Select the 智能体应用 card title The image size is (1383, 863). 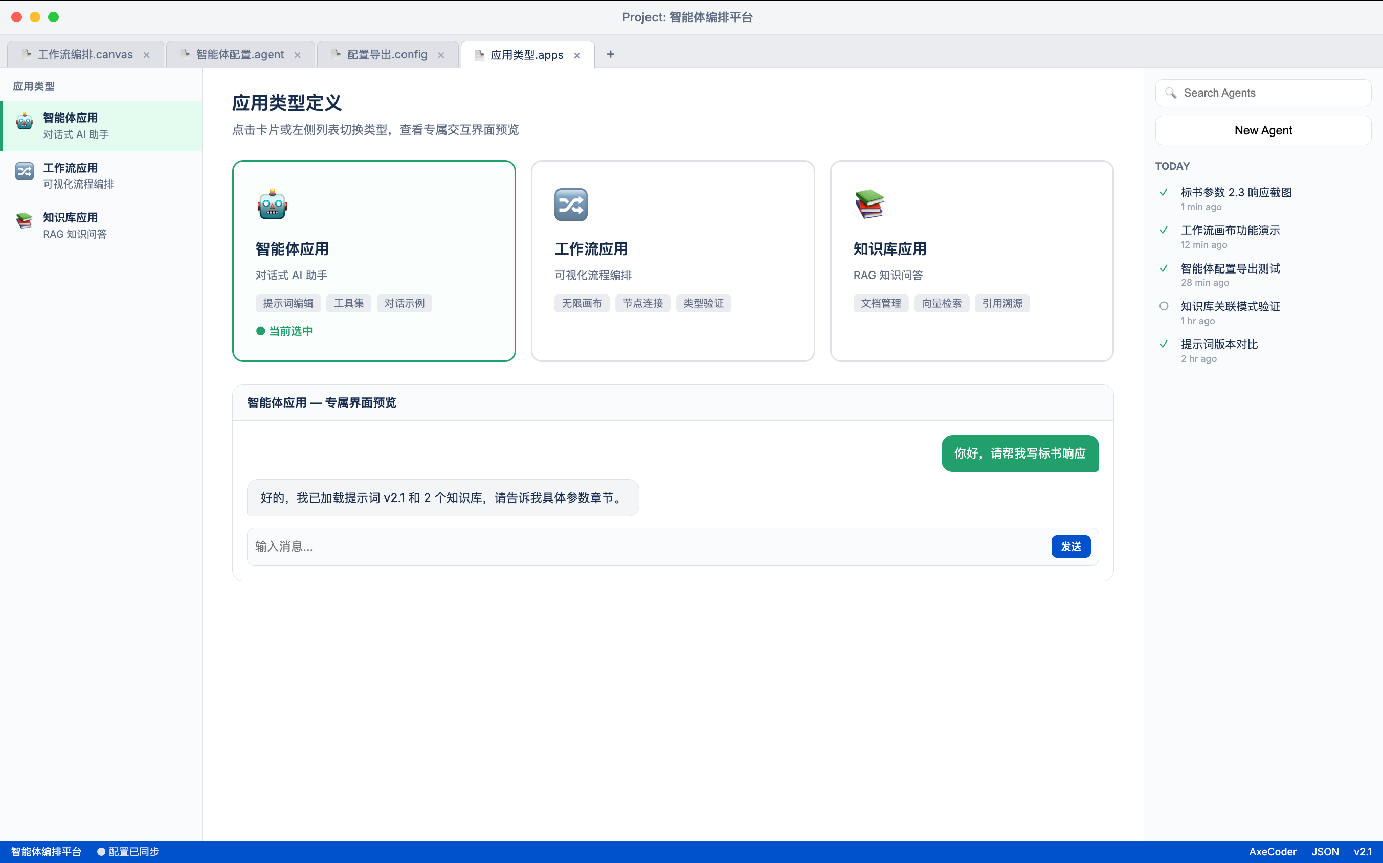coord(292,249)
